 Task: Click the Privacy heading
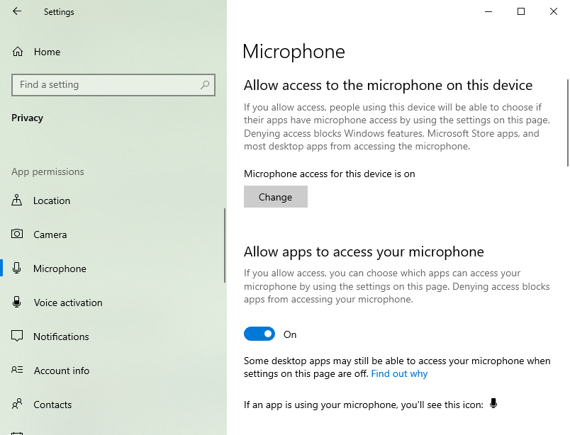click(27, 118)
